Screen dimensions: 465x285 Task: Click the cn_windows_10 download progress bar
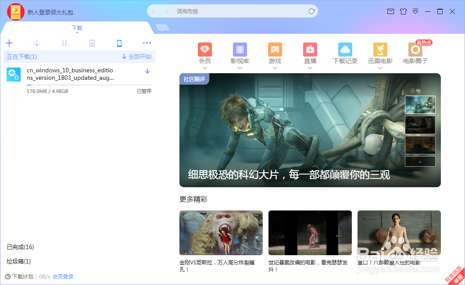[x=89, y=85]
